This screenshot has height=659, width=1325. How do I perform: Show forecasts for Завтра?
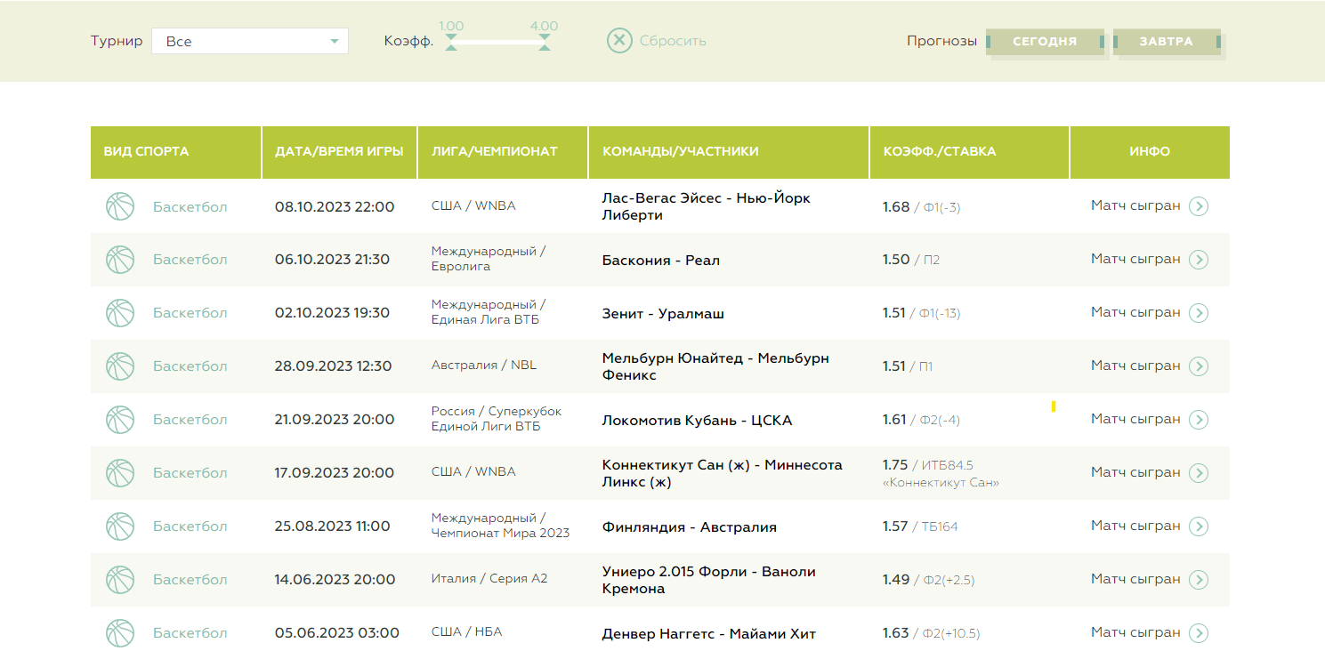tap(1167, 42)
